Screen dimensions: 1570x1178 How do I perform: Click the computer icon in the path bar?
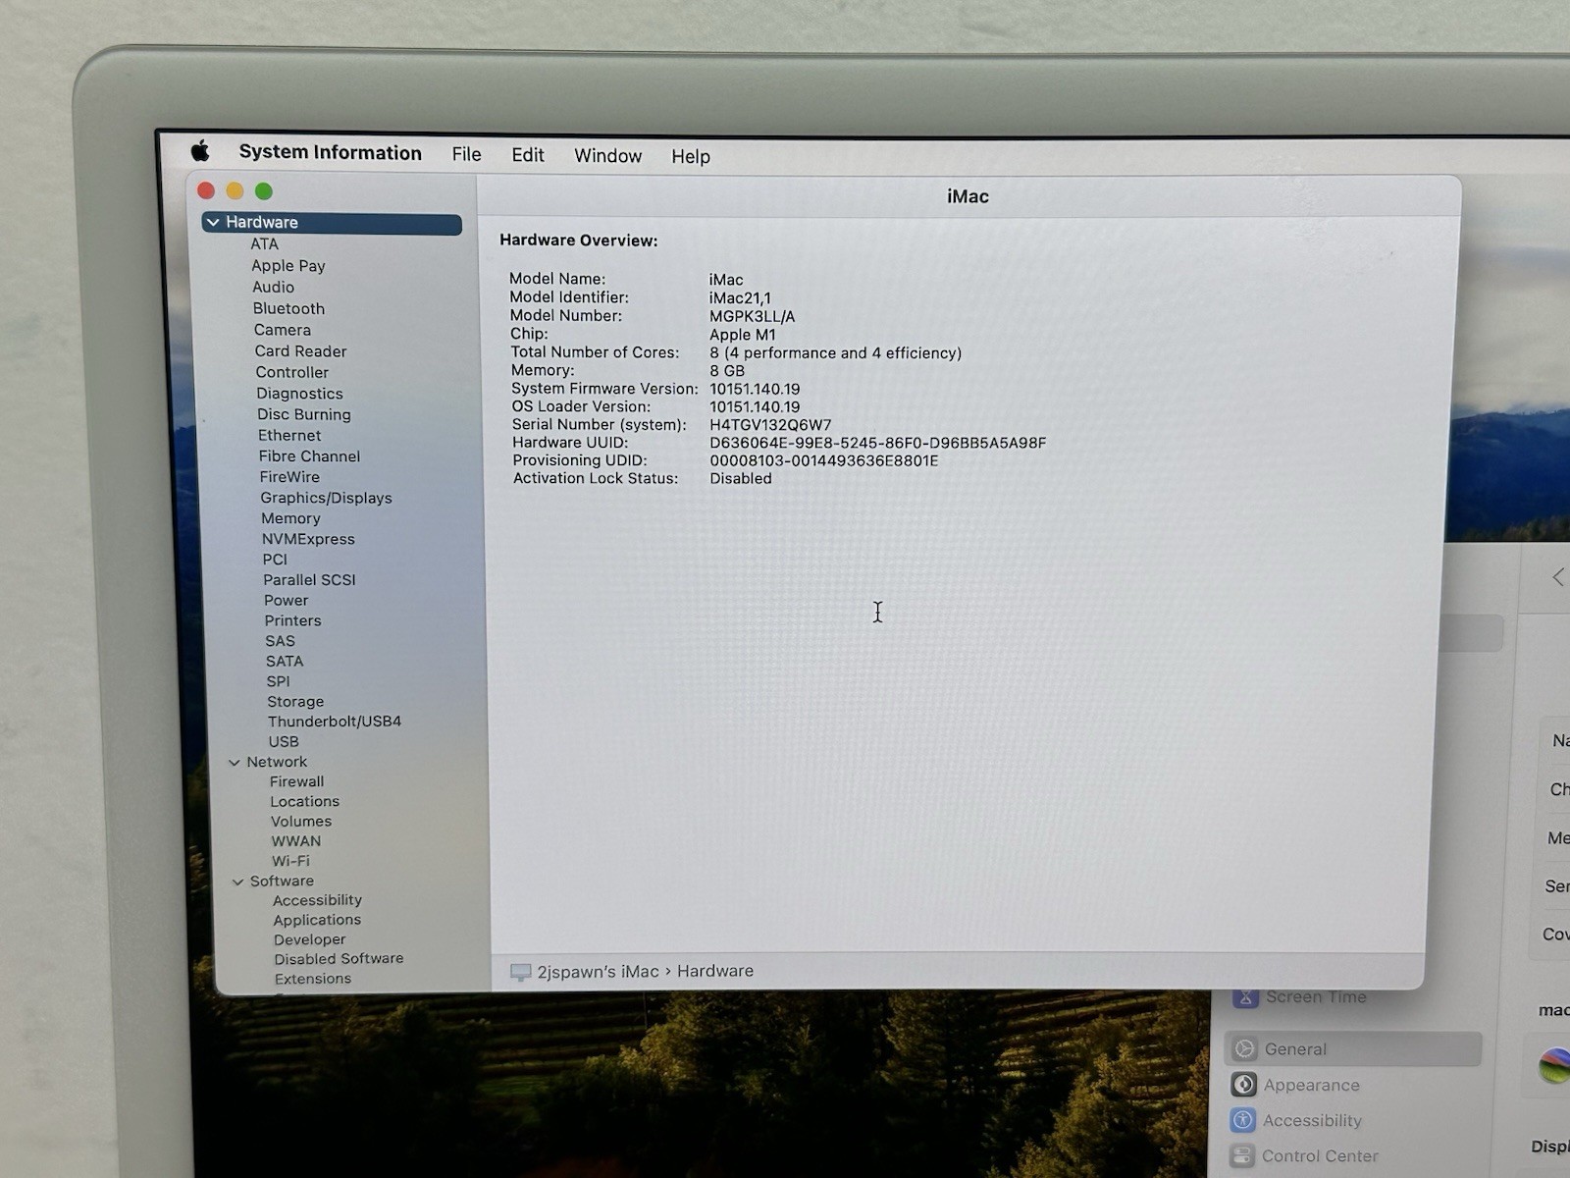coord(520,972)
